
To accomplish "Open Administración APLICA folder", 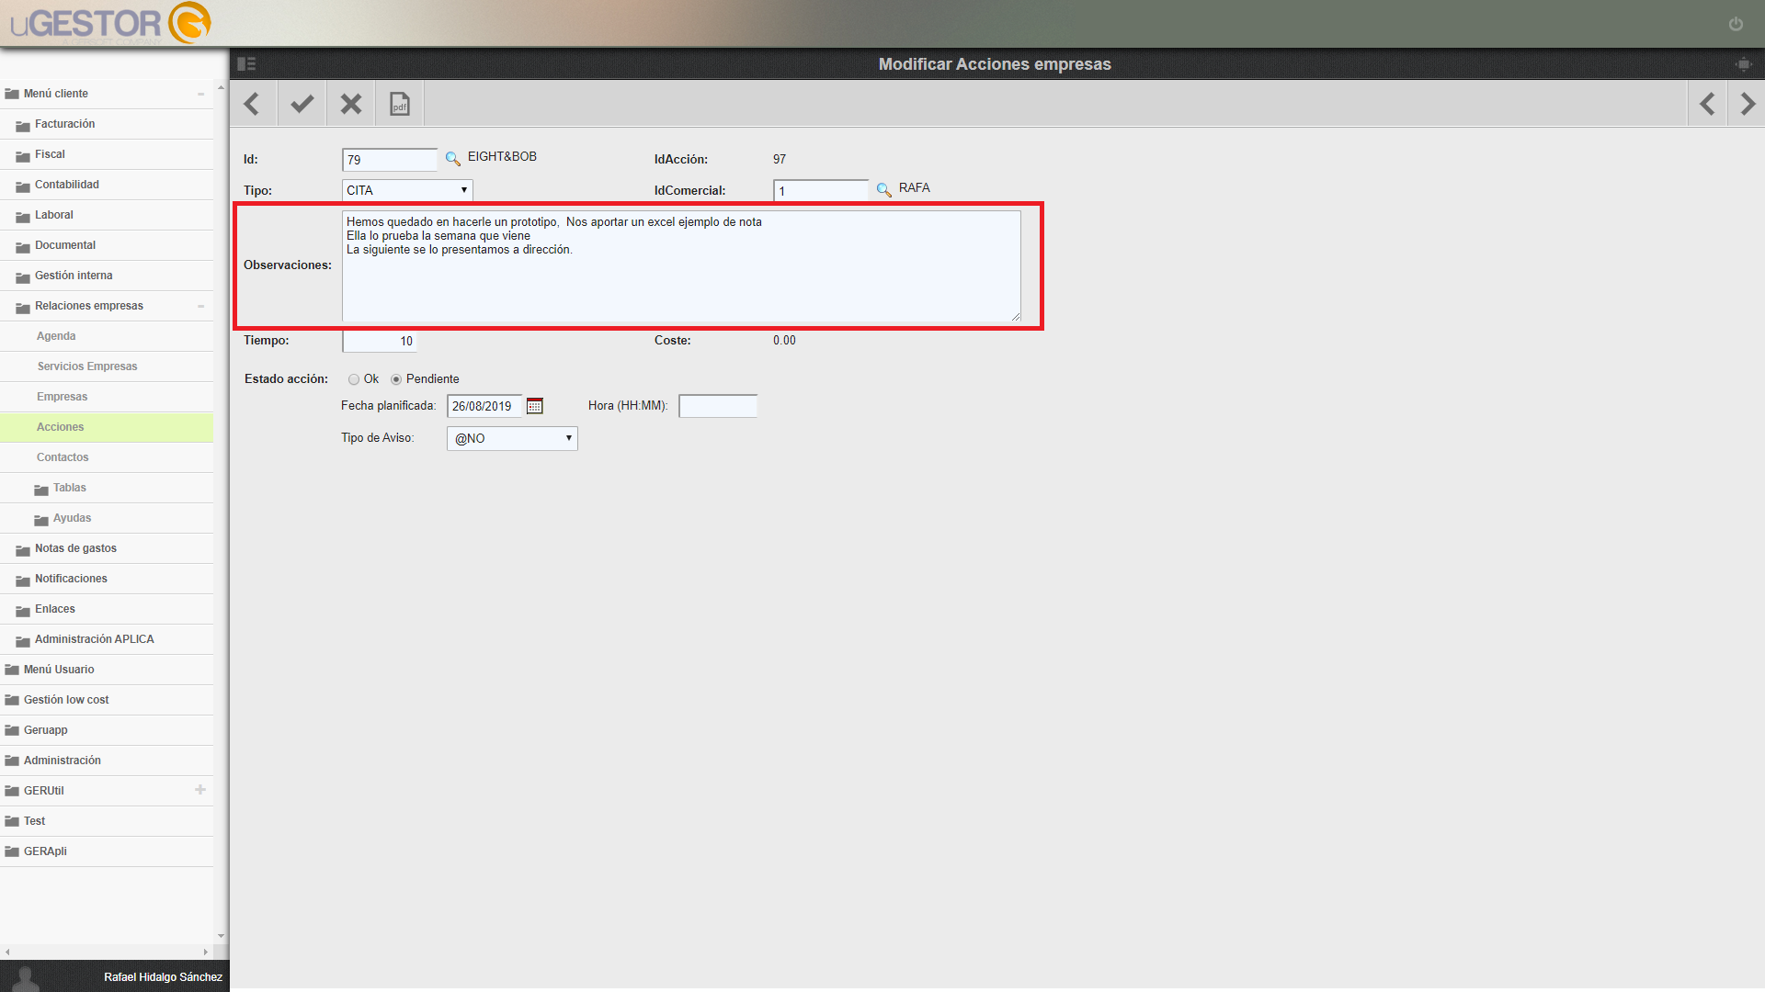I will click(94, 639).
